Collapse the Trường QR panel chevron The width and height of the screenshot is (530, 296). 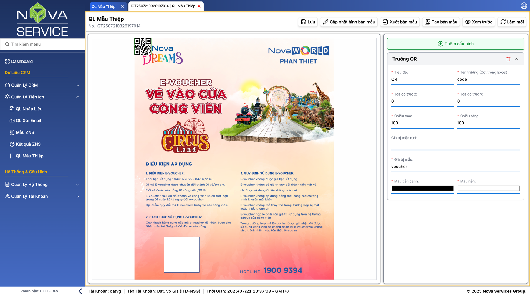point(517,59)
